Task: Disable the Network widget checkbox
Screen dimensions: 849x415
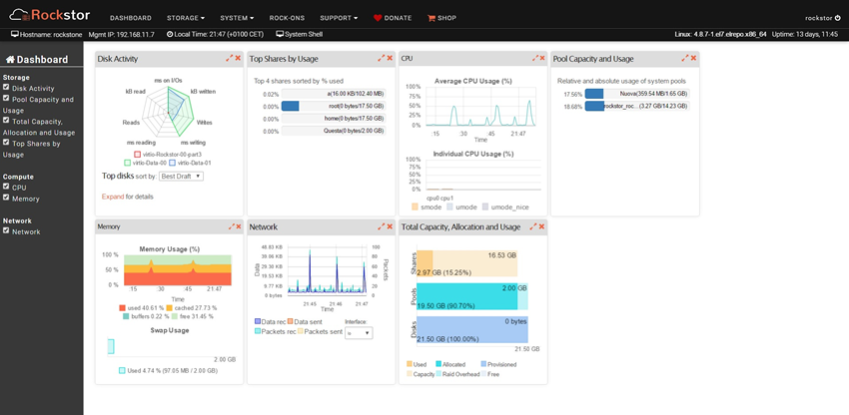Action: point(6,230)
